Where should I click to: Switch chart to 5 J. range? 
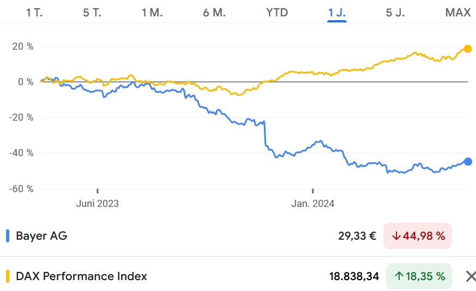395,13
